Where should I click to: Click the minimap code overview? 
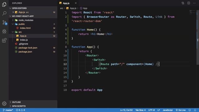pos(193,12)
